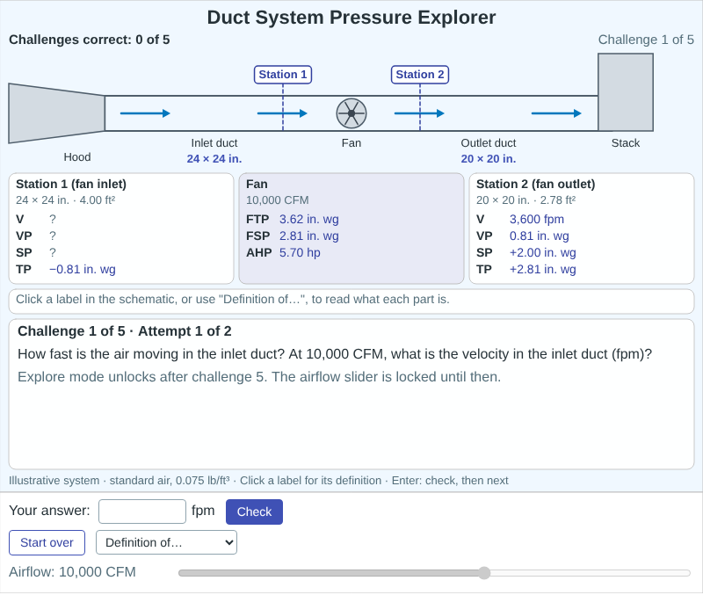The height and width of the screenshot is (595, 703).
Task: Click the Station 2 V 3,600 fpm value
Action: [537, 219]
